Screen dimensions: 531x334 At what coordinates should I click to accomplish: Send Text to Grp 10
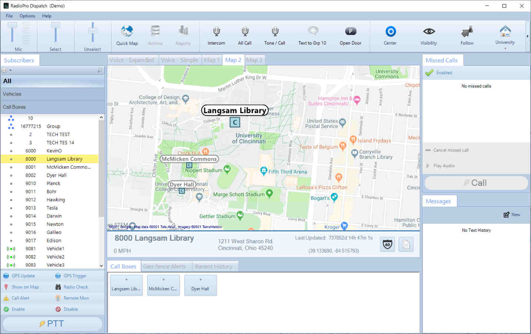click(x=312, y=36)
